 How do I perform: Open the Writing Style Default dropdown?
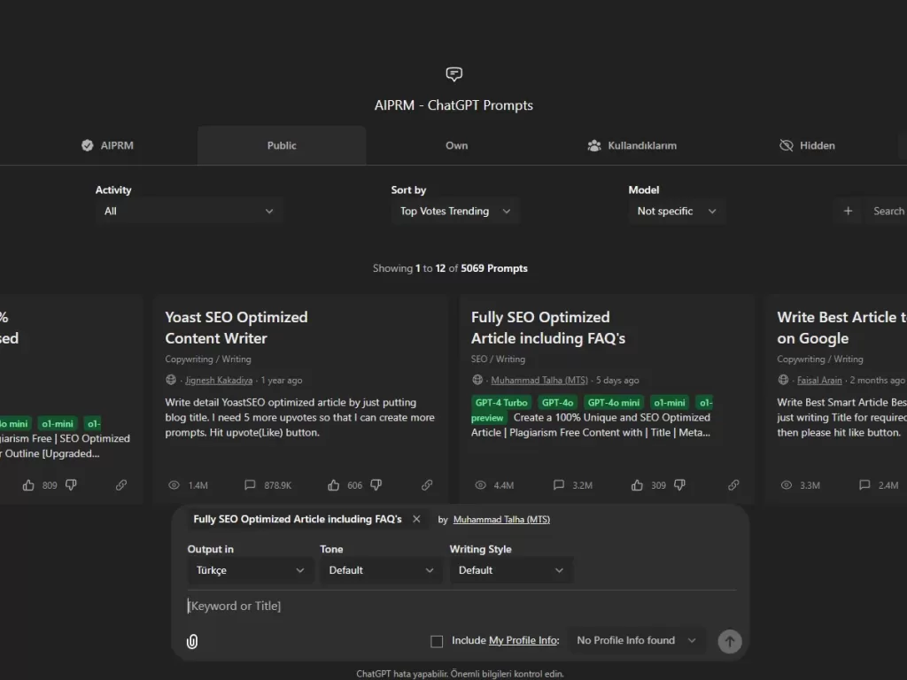511,570
